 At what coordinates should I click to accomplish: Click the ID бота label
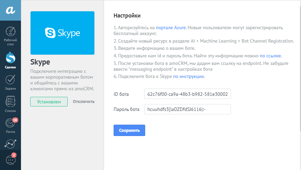pyautogui.click(x=121, y=94)
